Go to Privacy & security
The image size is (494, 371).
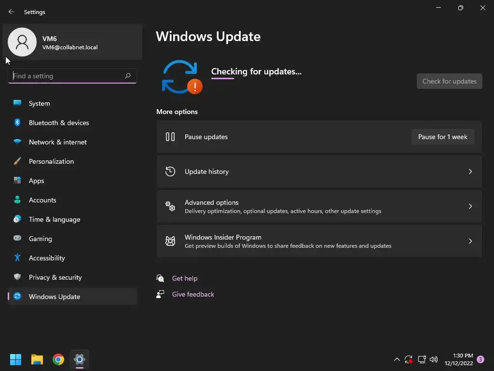click(x=72, y=277)
